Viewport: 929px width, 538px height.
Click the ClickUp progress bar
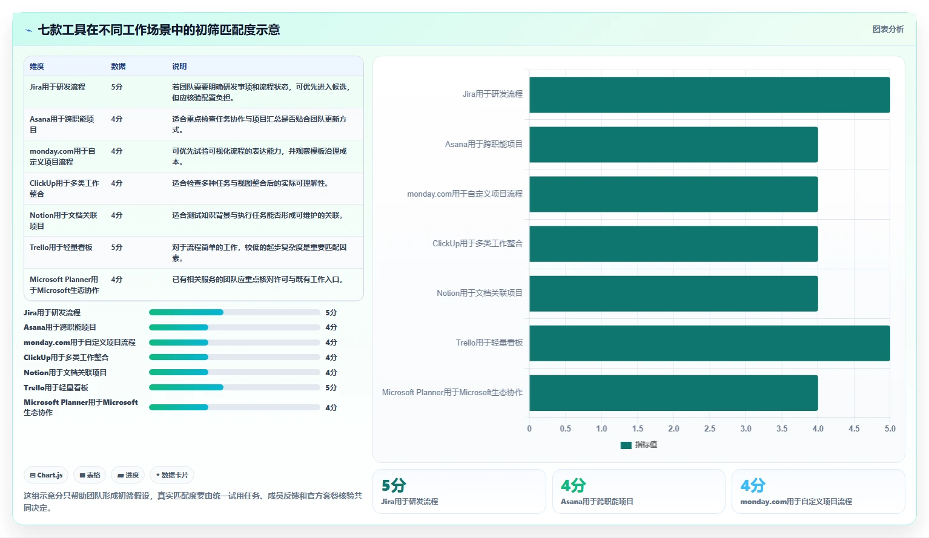pos(234,357)
